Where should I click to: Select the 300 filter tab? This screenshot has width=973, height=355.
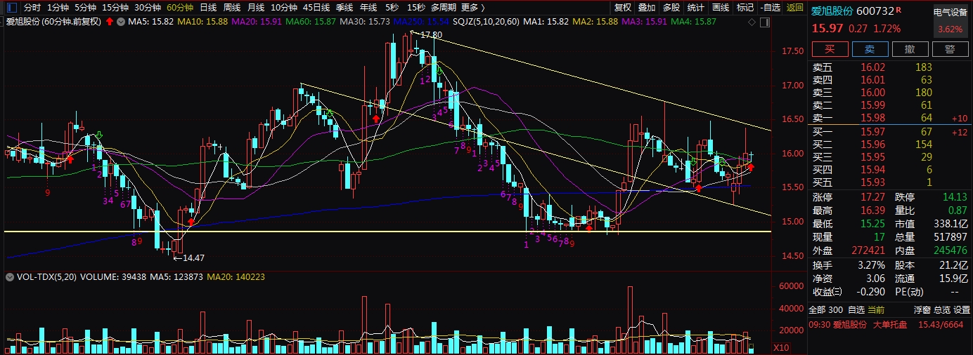click(x=836, y=309)
